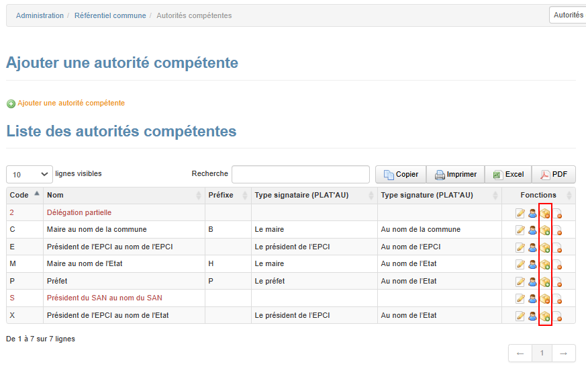
Task: Go to Administration in the breadcrumb
Action: point(40,15)
